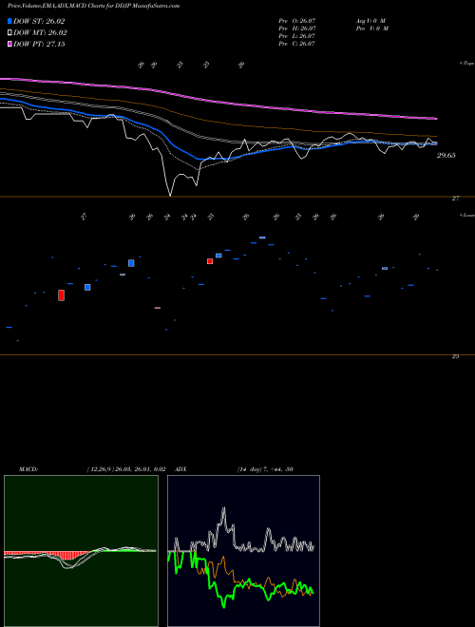Click the '<Tops' marker label
This screenshot has height=627, width=475.
click(x=467, y=64)
